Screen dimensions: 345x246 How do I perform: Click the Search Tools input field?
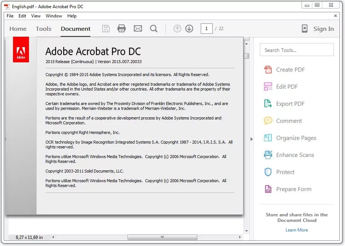(297, 50)
